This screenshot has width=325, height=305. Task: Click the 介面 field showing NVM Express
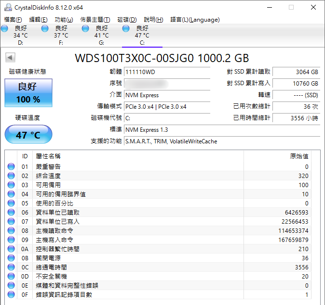(167, 95)
